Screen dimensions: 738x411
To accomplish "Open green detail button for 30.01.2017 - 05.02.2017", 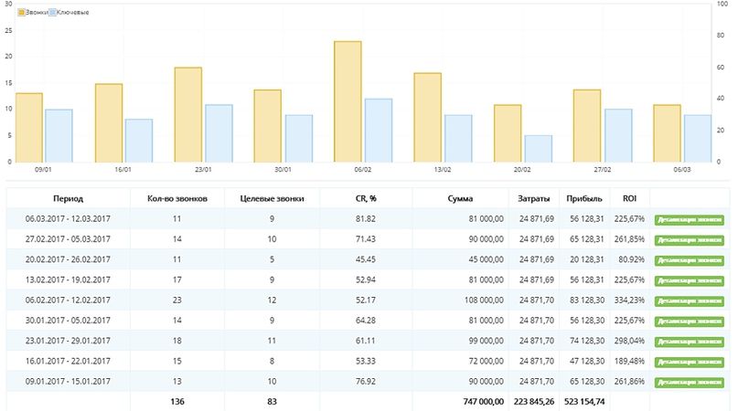I will point(689,321).
